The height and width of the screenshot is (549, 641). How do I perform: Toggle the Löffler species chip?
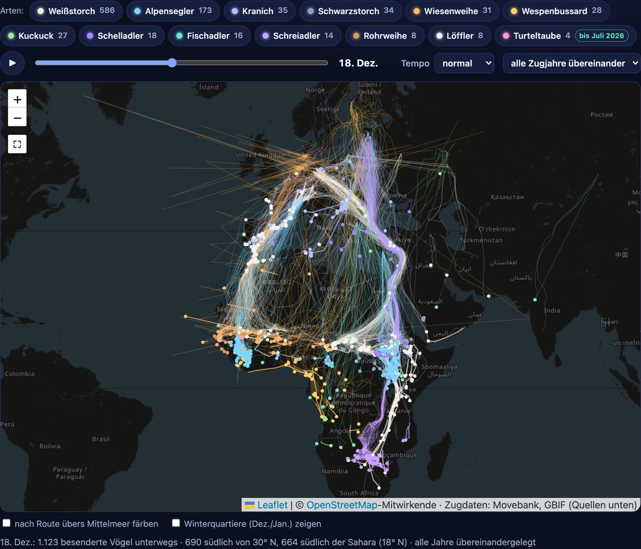click(x=459, y=36)
